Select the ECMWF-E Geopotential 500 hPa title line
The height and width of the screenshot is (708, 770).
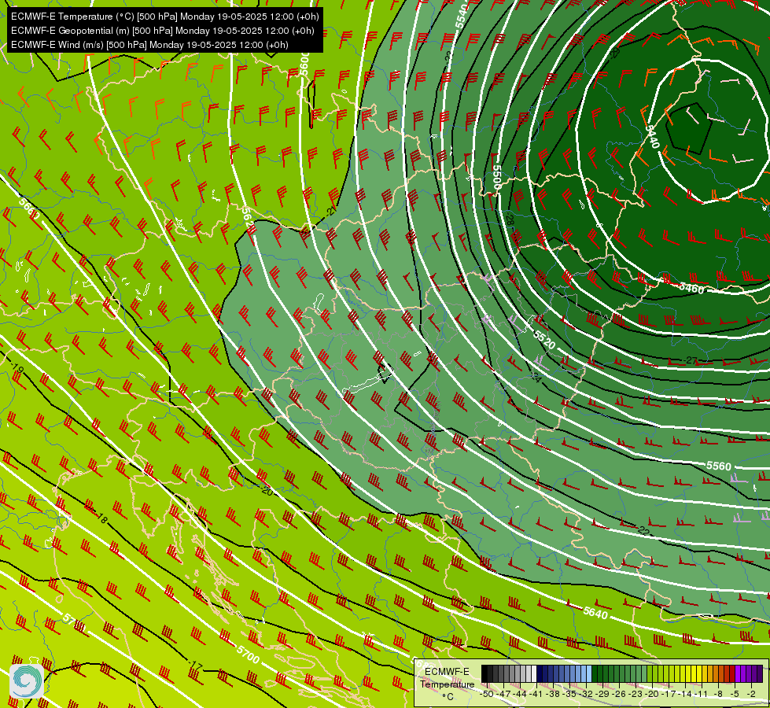pos(163,31)
